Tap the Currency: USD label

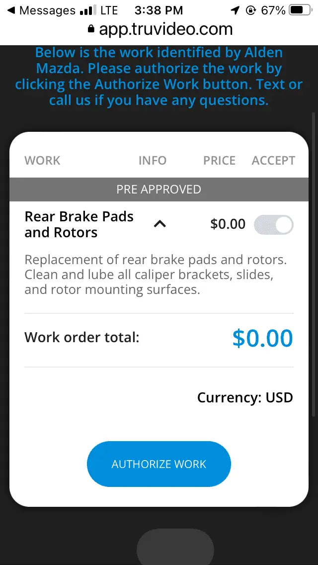[x=245, y=398]
